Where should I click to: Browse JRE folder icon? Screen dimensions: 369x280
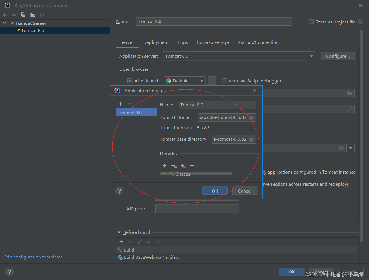342,148
